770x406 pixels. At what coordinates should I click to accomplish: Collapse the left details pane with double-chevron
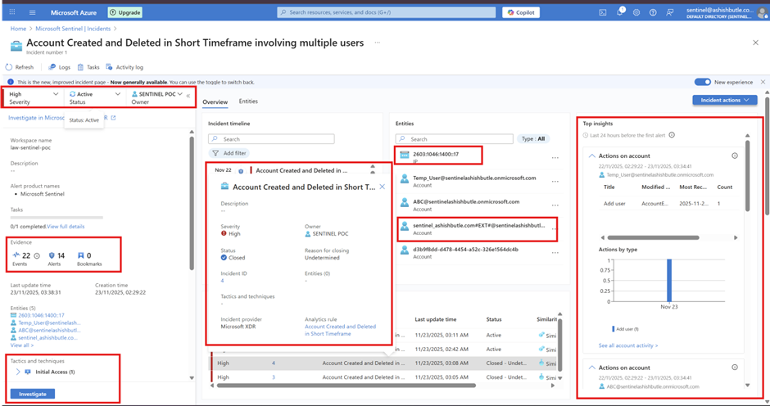188,96
